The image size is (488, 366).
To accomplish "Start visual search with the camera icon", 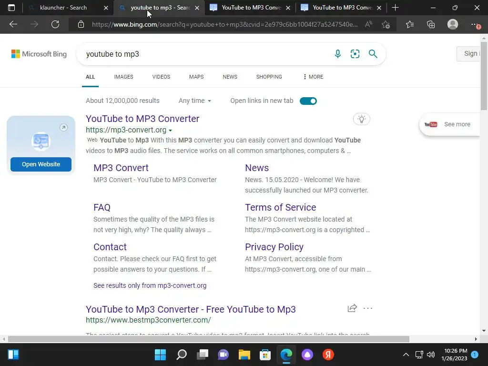I will [x=355, y=54].
